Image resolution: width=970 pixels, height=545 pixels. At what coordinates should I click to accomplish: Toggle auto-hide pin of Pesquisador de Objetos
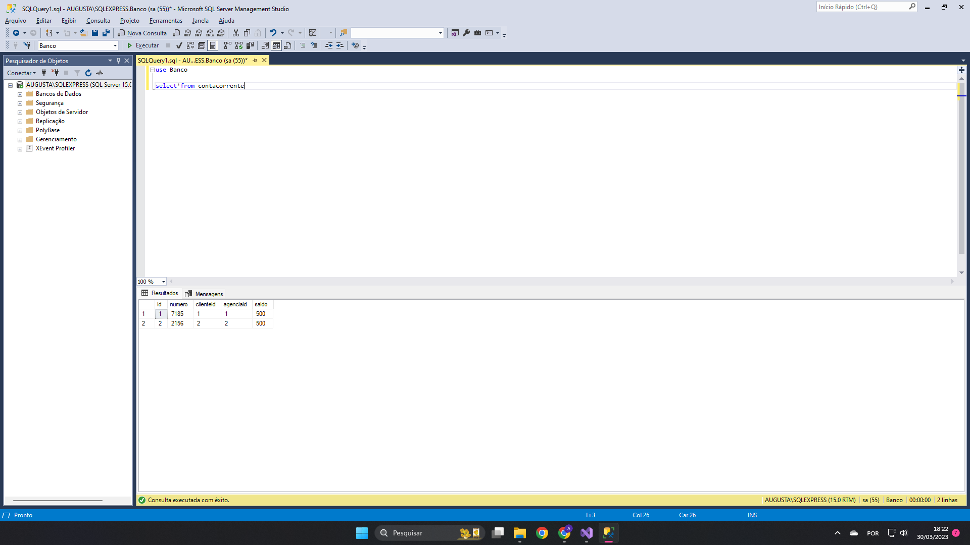[118, 61]
